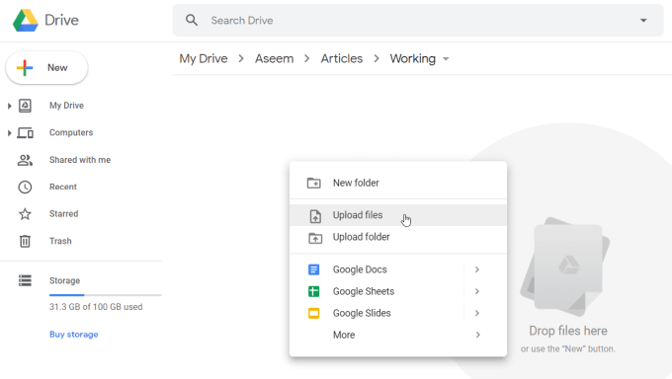Image resolution: width=672 pixels, height=379 pixels.
Task: Expand Google Slides submenu arrow
Action: click(x=477, y=313)
